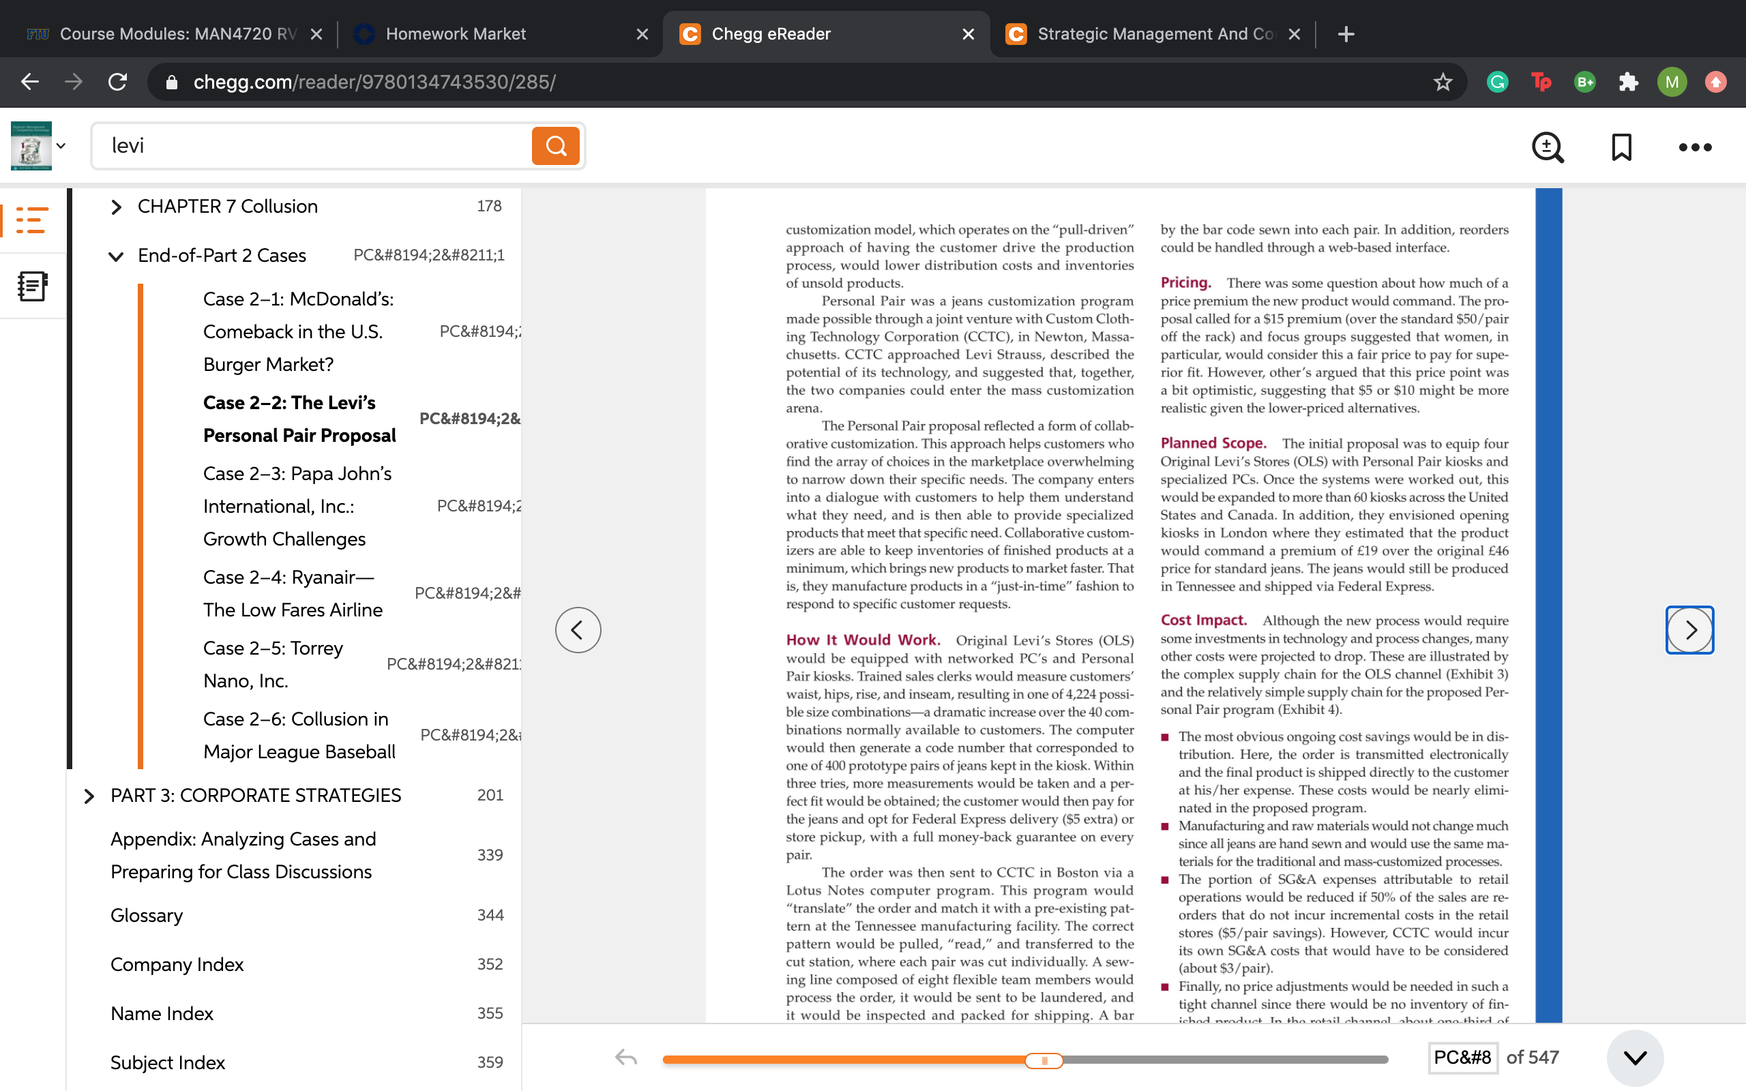Image resolution: width=1746 pixels, height=1091 pixels.
Task: Open Case 2–4: Ryanair Low Fares Airline
Action: click(293, 594)
